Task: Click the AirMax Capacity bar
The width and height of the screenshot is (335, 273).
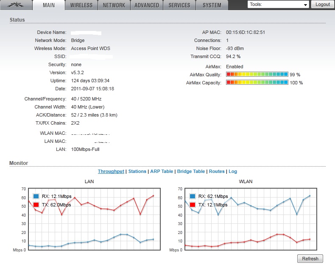Action: pyautogui.click(x=257, y=83)
